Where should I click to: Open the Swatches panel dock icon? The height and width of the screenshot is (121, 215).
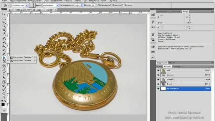[x=153, y=52]
